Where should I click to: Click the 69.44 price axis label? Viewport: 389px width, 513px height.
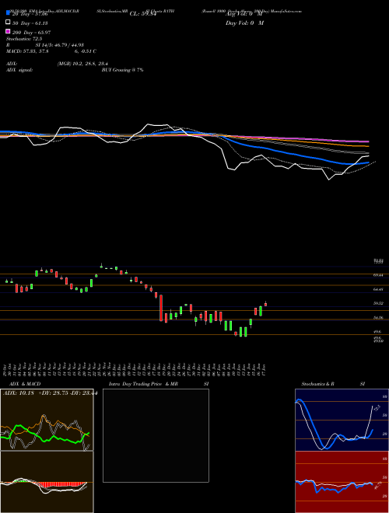tap(378, 275)
